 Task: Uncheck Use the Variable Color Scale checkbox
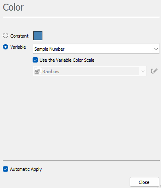[35, 60]
